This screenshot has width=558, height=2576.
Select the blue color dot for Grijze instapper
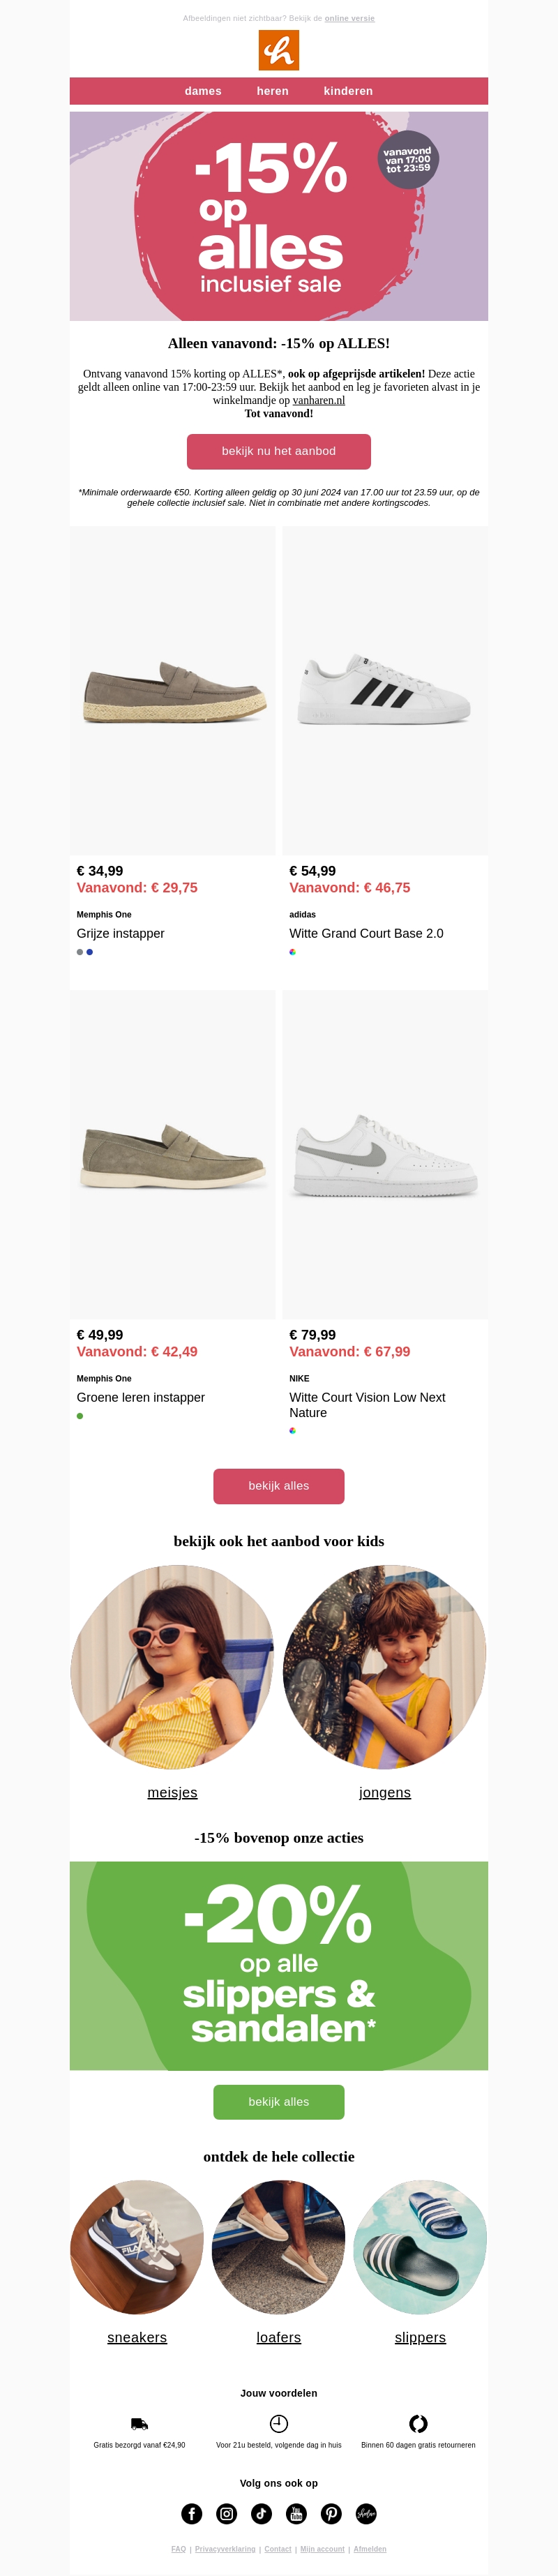click(x=90, y=952)
